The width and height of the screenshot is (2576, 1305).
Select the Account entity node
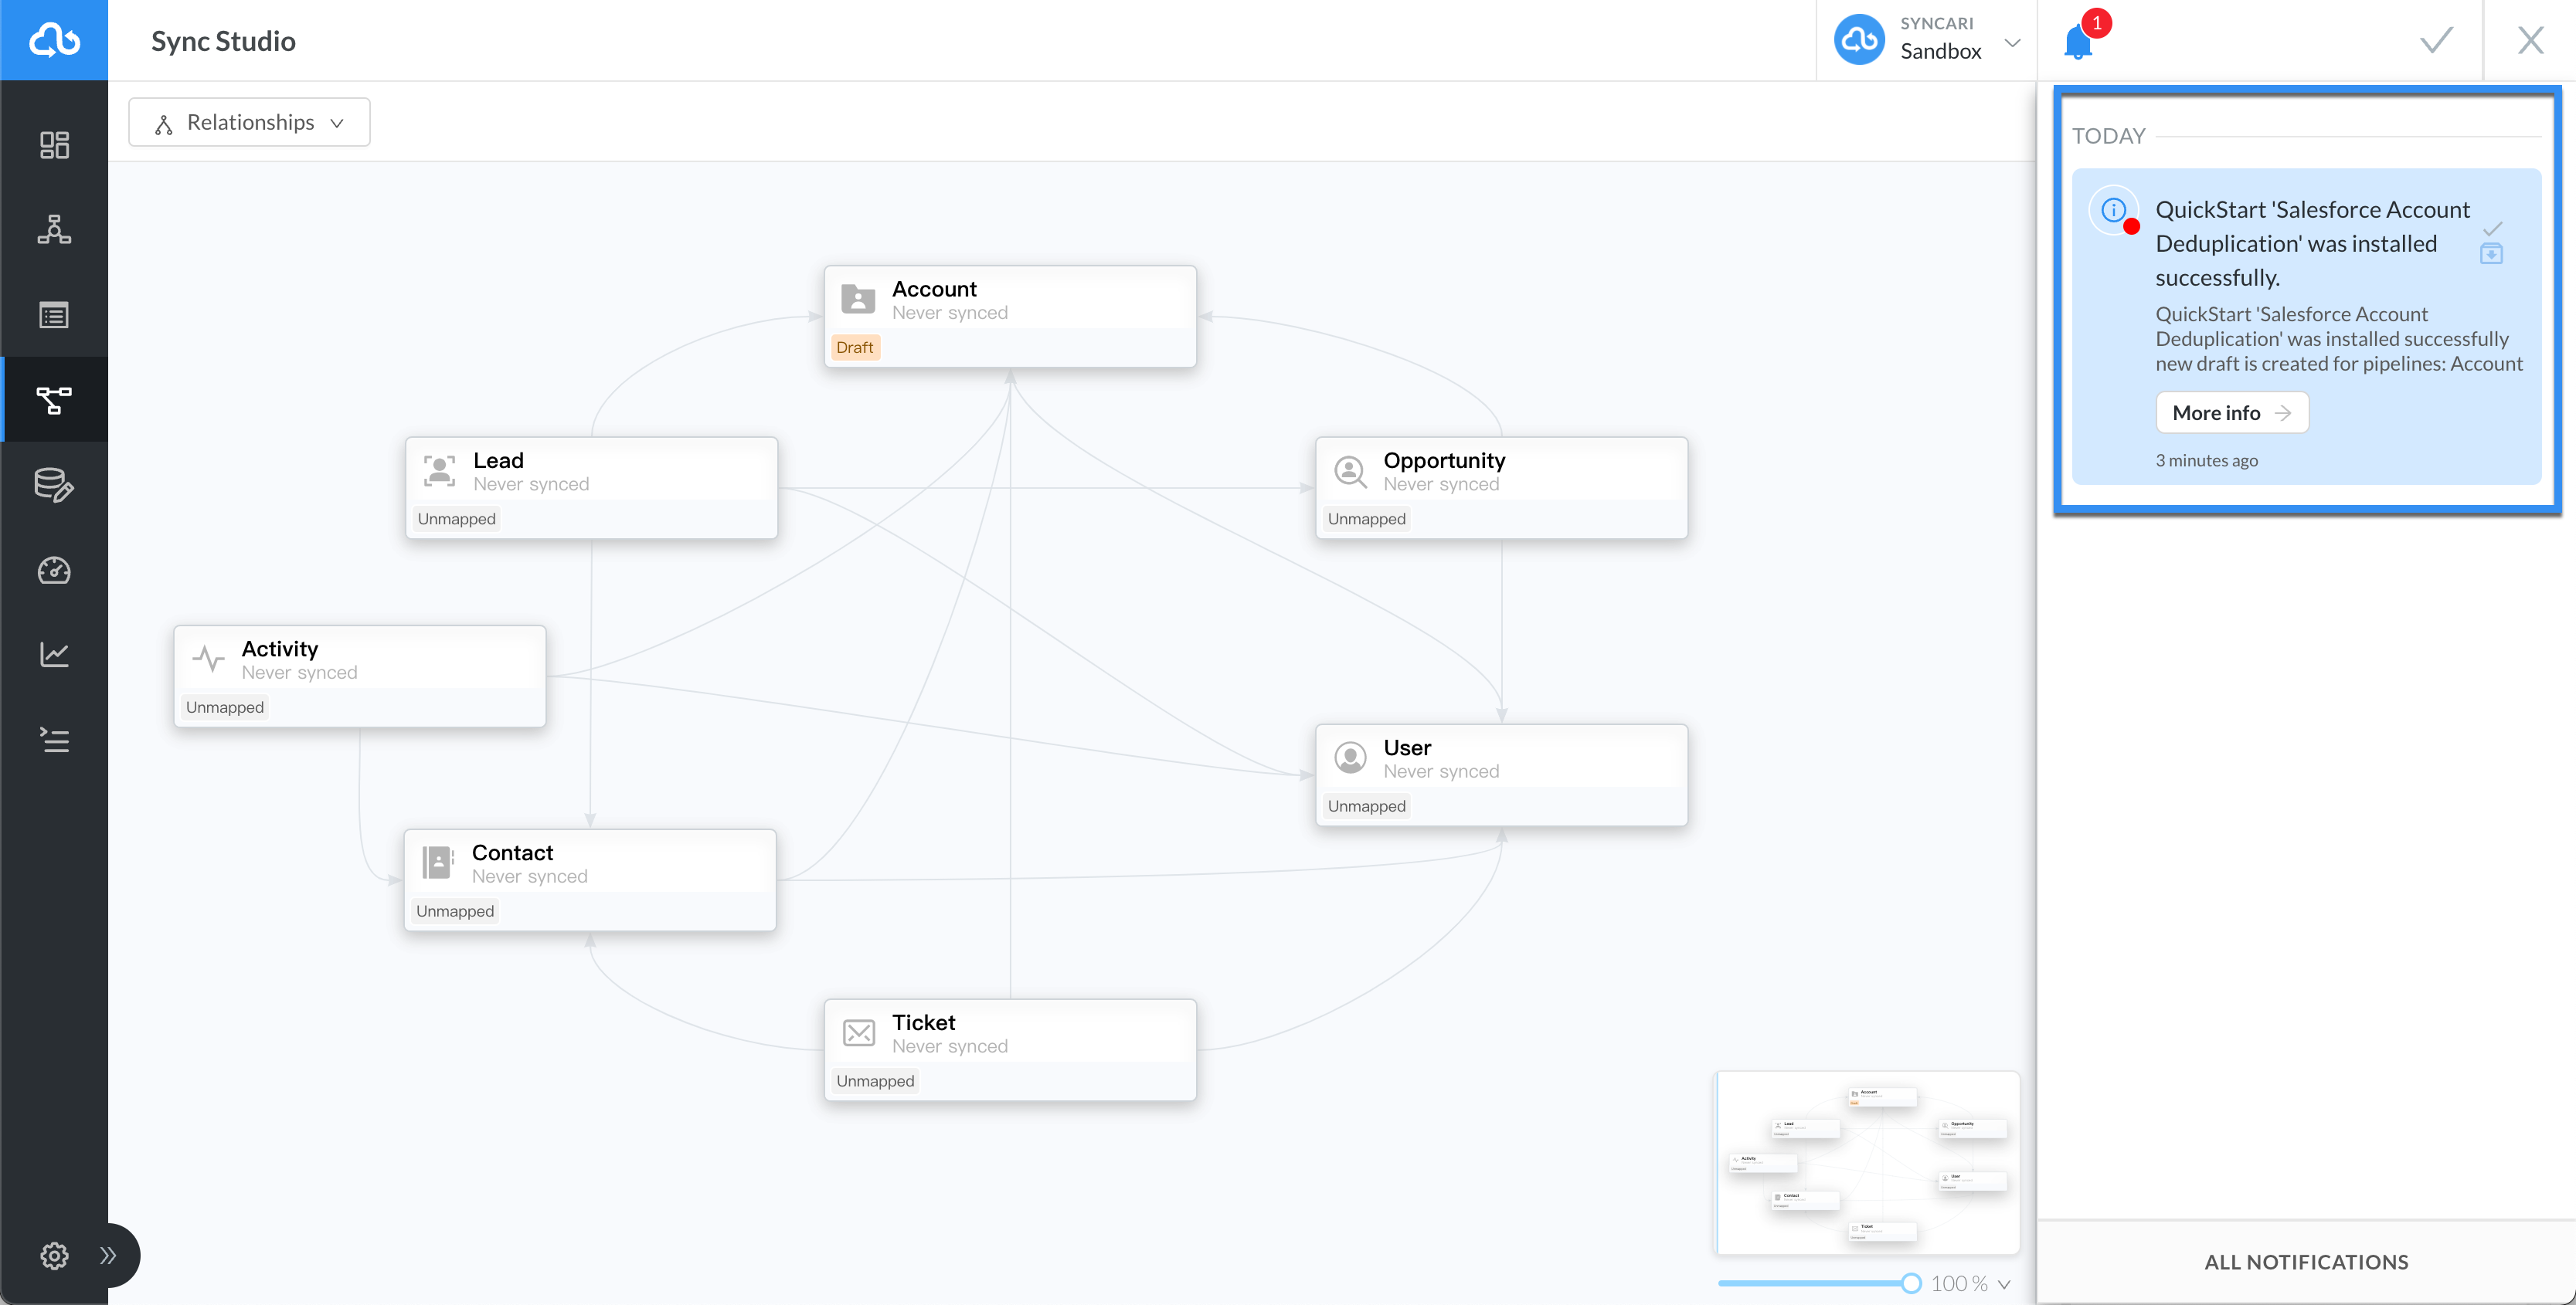(1010, 316)
